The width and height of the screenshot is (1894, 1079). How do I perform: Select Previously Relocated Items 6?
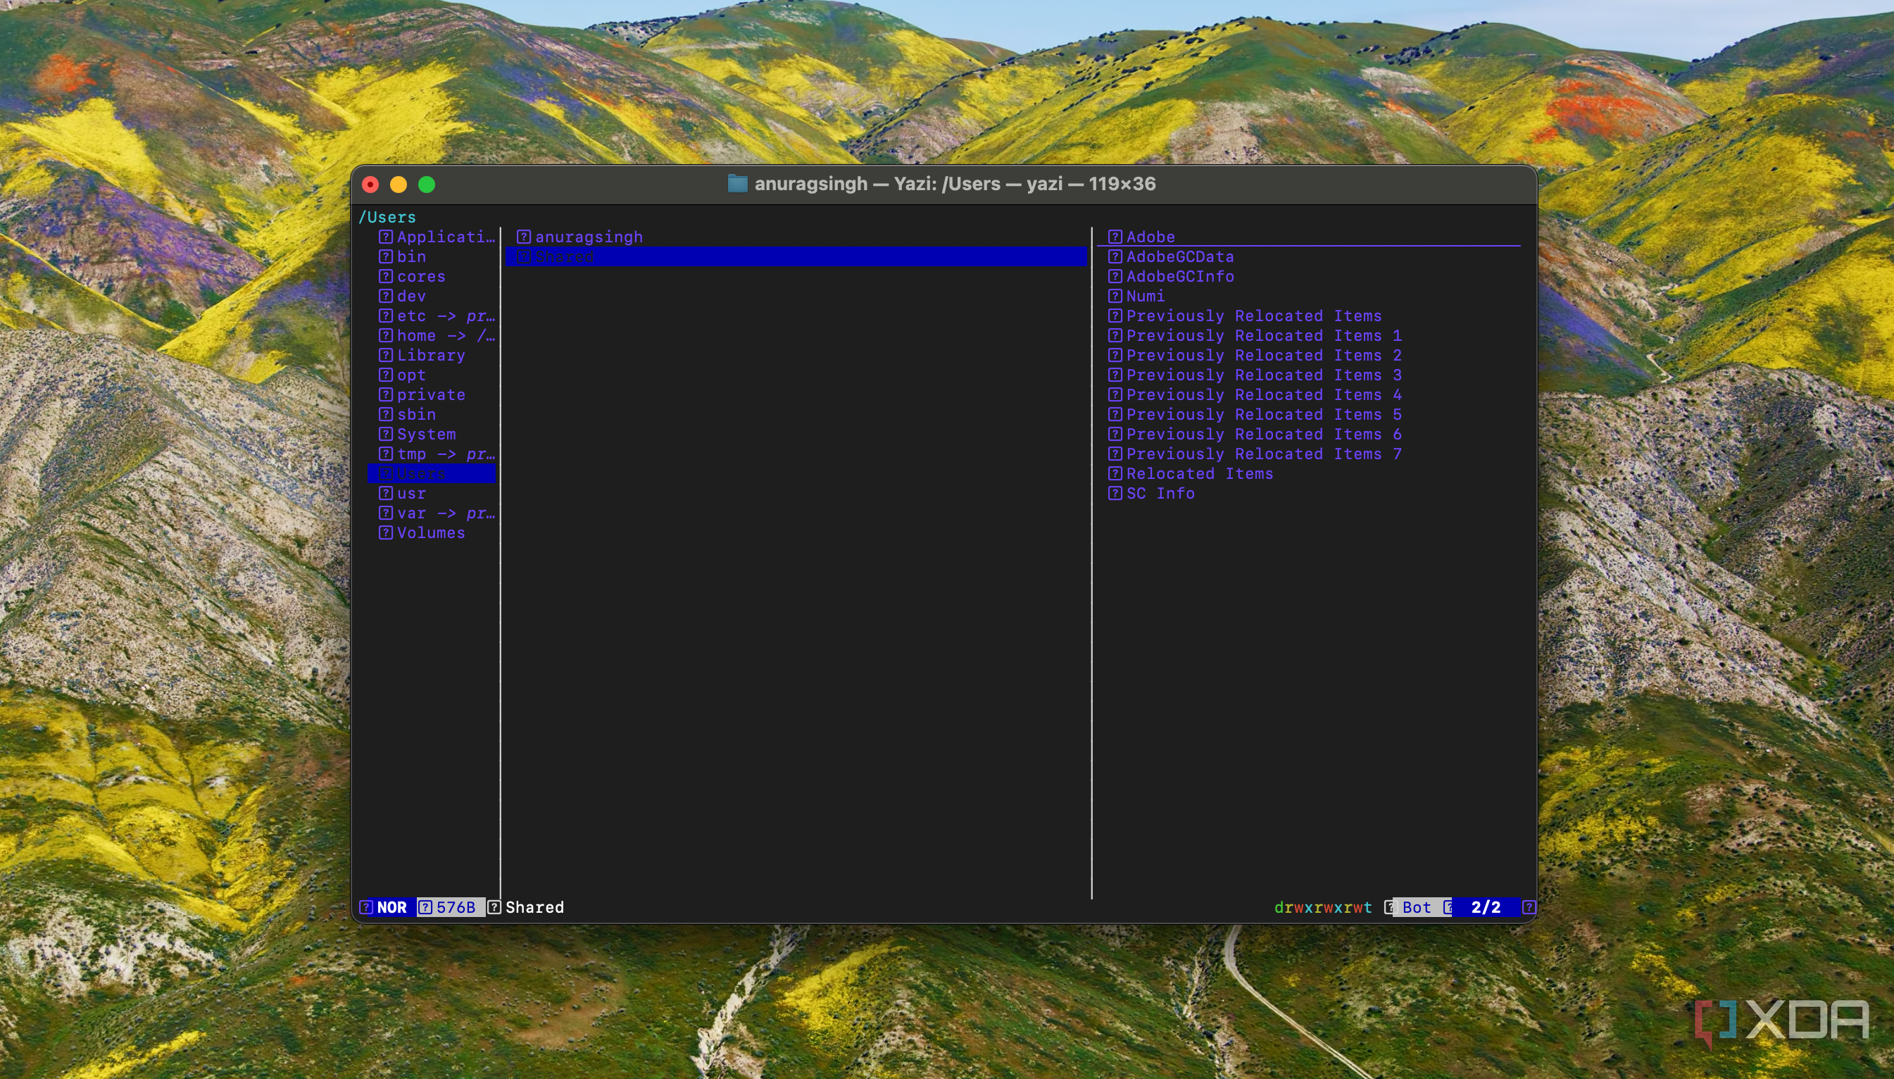coord(1254,435)
